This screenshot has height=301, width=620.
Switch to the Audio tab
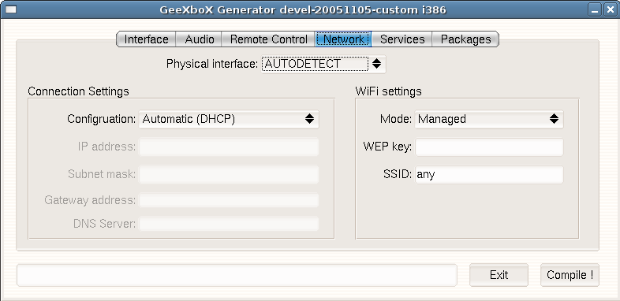point(199,39)
